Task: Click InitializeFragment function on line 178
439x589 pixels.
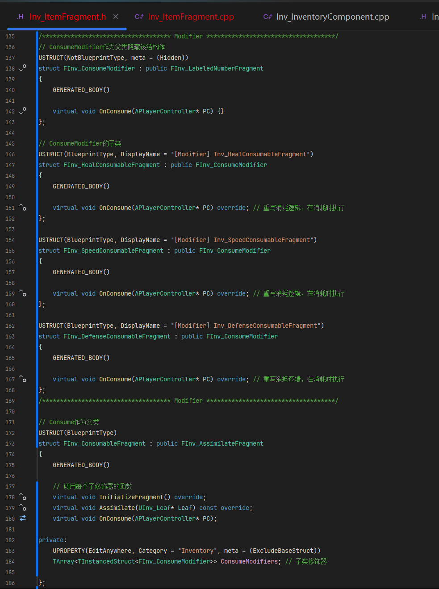Action: (x=131, y=497)
